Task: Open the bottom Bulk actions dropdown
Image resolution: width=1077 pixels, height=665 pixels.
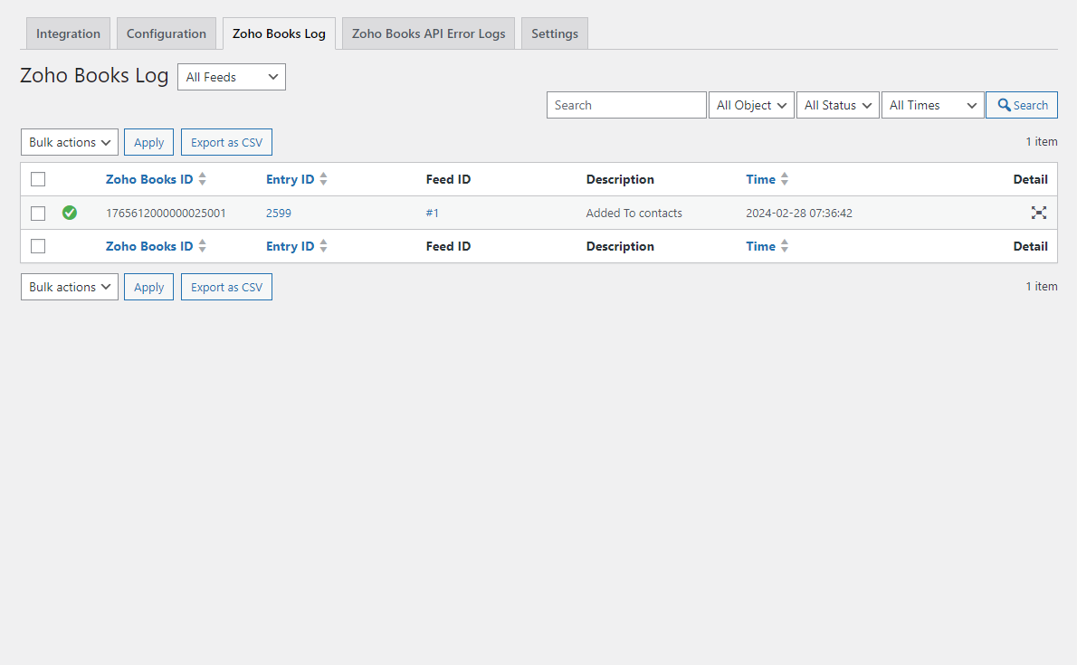Action: point(70,287)
